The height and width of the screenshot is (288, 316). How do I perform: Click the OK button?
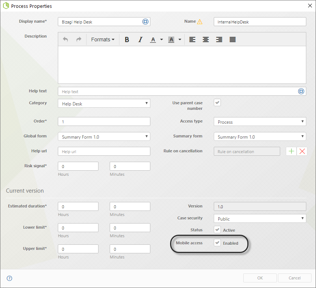coord(260,278)
